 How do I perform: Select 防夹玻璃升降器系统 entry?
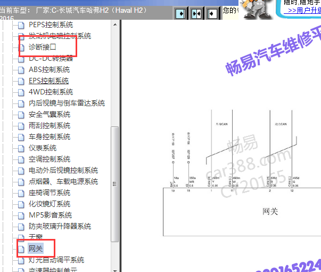tap(60, 226)
